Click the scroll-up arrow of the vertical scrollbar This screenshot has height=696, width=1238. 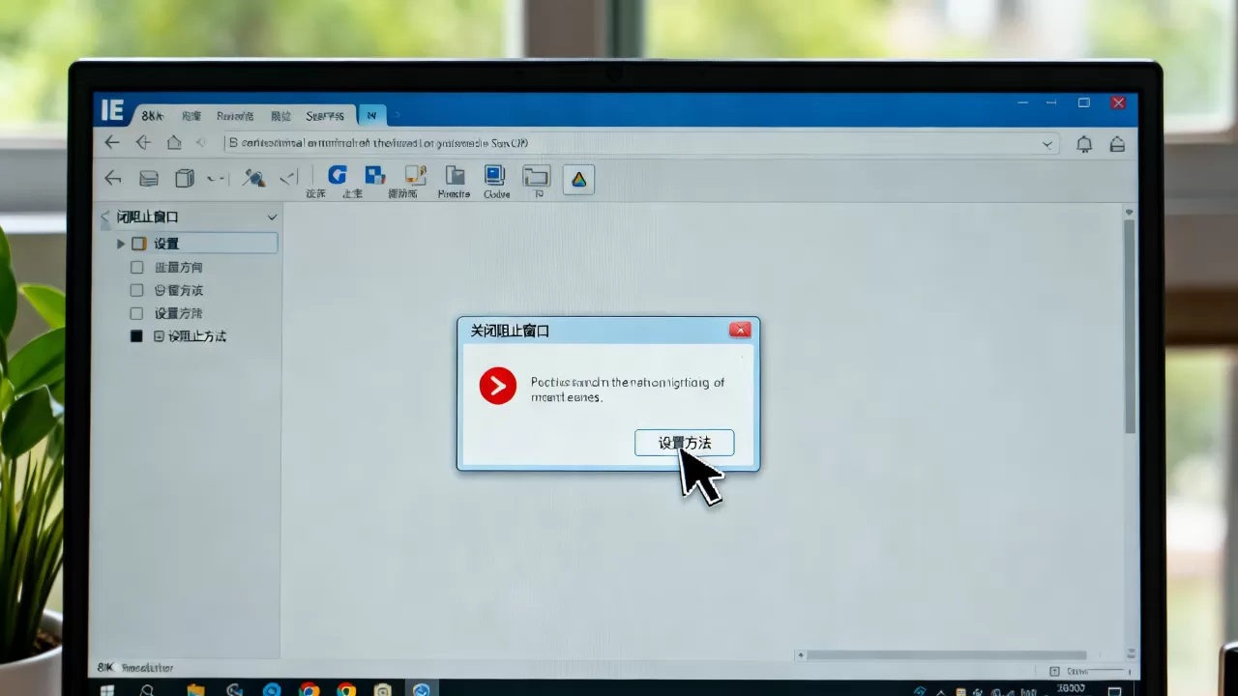click(x=1129, y=211)
